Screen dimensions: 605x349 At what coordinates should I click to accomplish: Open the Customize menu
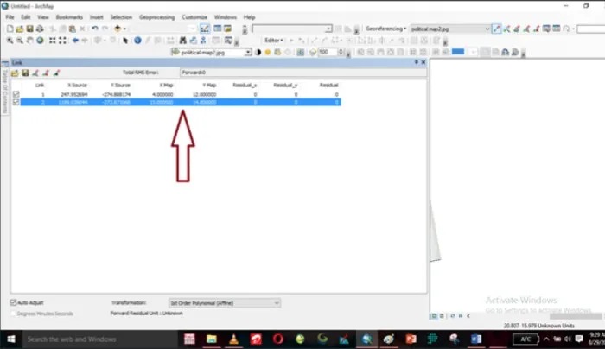coord(194,17)
